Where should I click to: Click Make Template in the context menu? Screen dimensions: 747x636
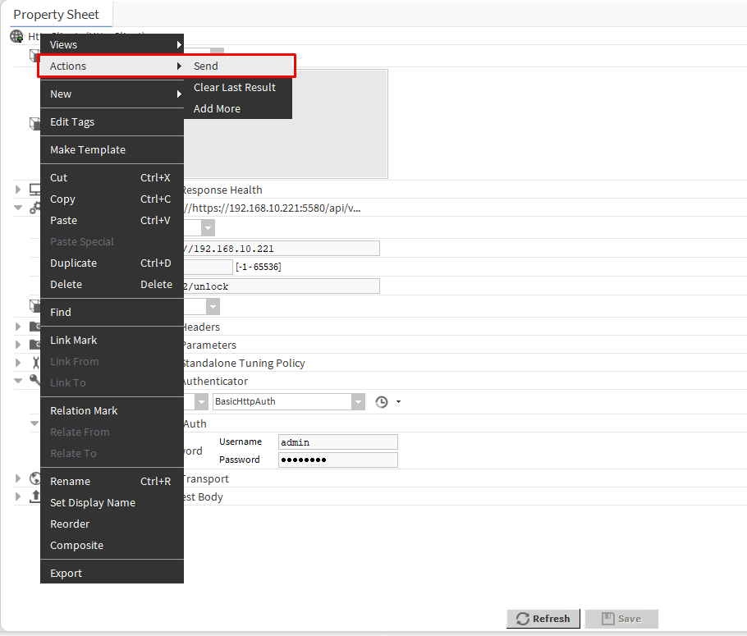coord(88,149)
